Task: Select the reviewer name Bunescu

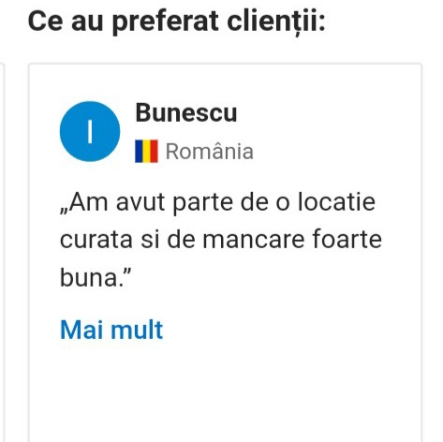Action: tap(186, 112)
